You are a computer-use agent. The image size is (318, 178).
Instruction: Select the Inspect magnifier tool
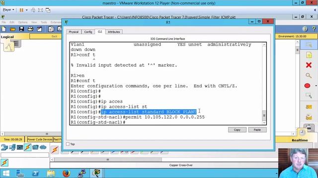309,76
